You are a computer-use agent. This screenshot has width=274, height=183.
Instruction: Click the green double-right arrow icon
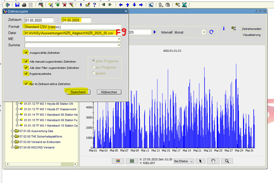coord(110,5)
